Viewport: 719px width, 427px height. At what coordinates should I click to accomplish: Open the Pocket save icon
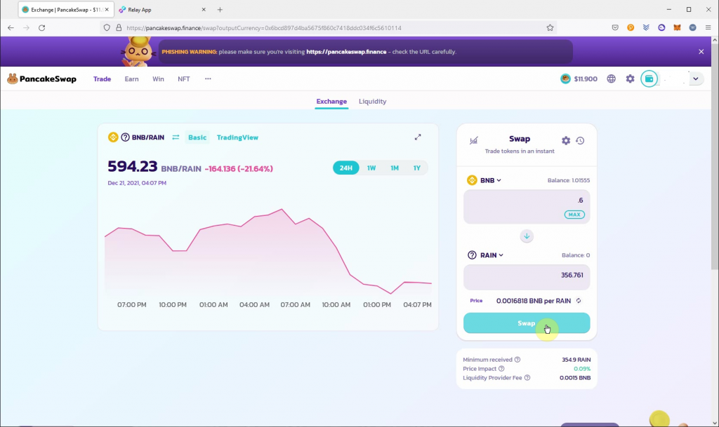pyautogui.click(x=615, y=28)
